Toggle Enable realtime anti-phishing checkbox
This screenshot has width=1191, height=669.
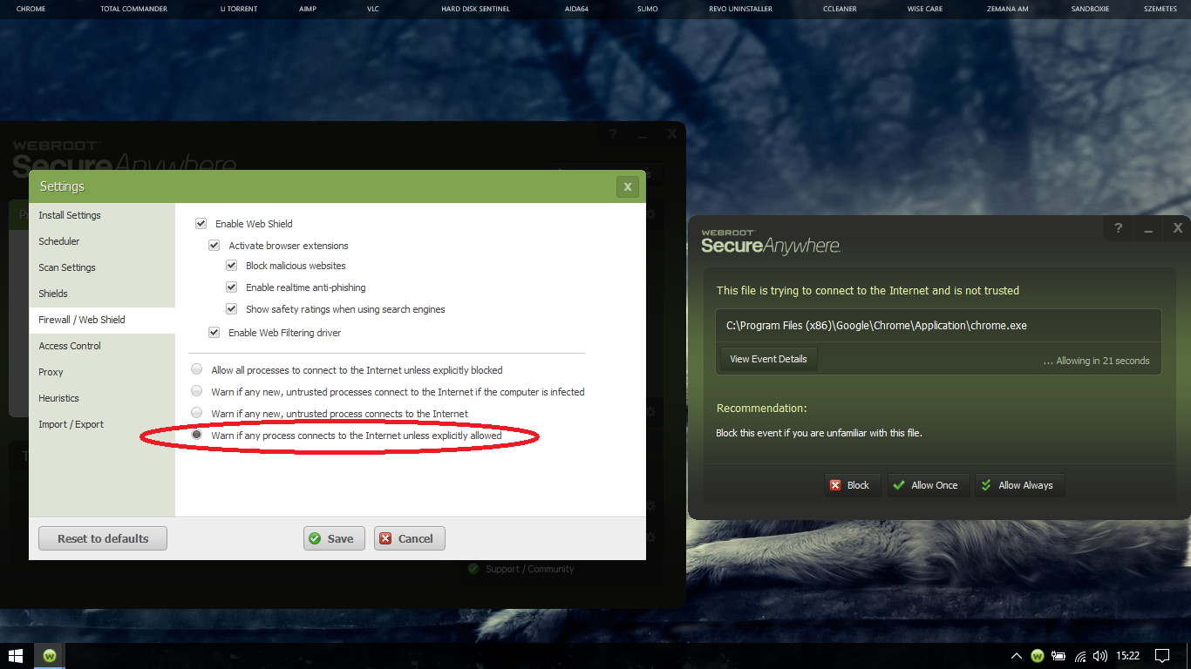pos(232,287)
